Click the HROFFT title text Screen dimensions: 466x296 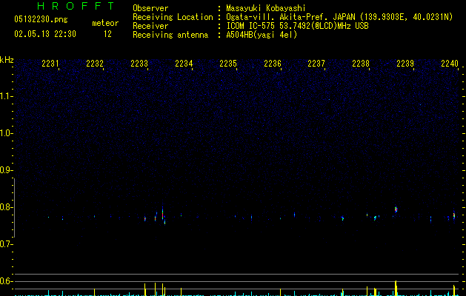pos(76,6)
